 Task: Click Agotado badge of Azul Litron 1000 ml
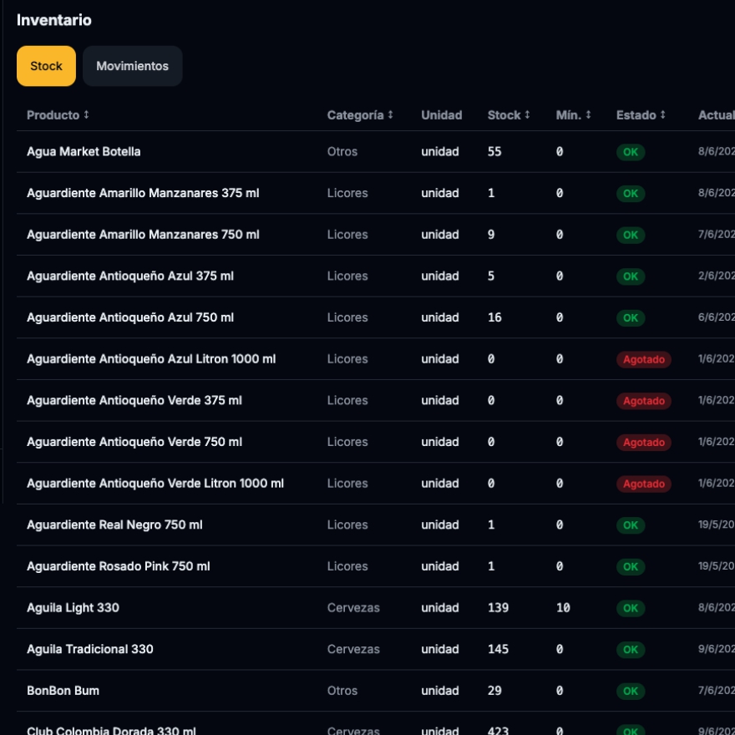tap(644, 359)
